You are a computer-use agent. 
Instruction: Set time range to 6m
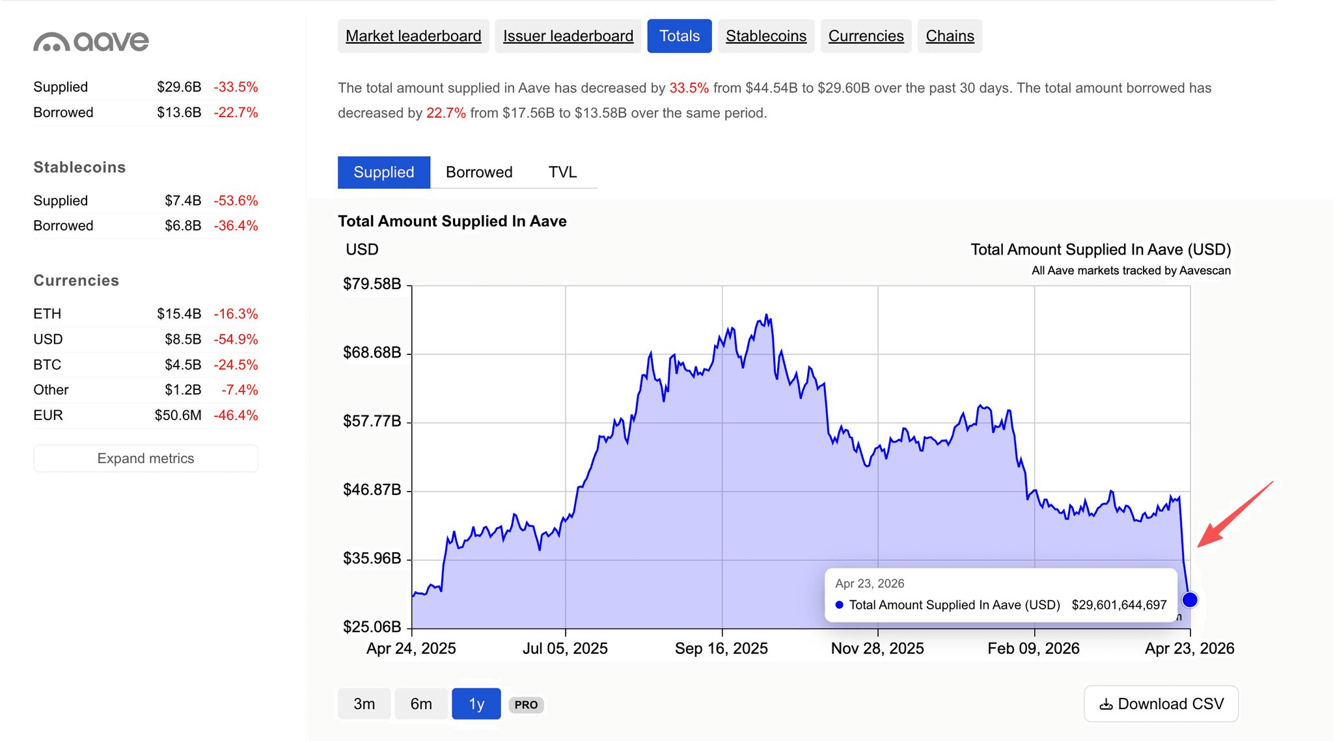(x=421, y=704)
